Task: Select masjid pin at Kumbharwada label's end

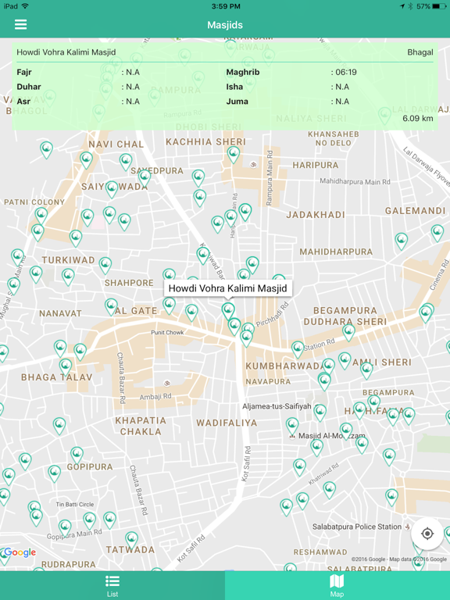Action: pos(328,367)
